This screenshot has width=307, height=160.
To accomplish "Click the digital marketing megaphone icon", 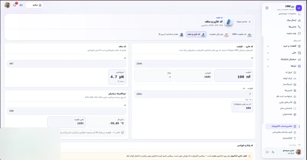I will pyautogui.click(x=299, y=59).
